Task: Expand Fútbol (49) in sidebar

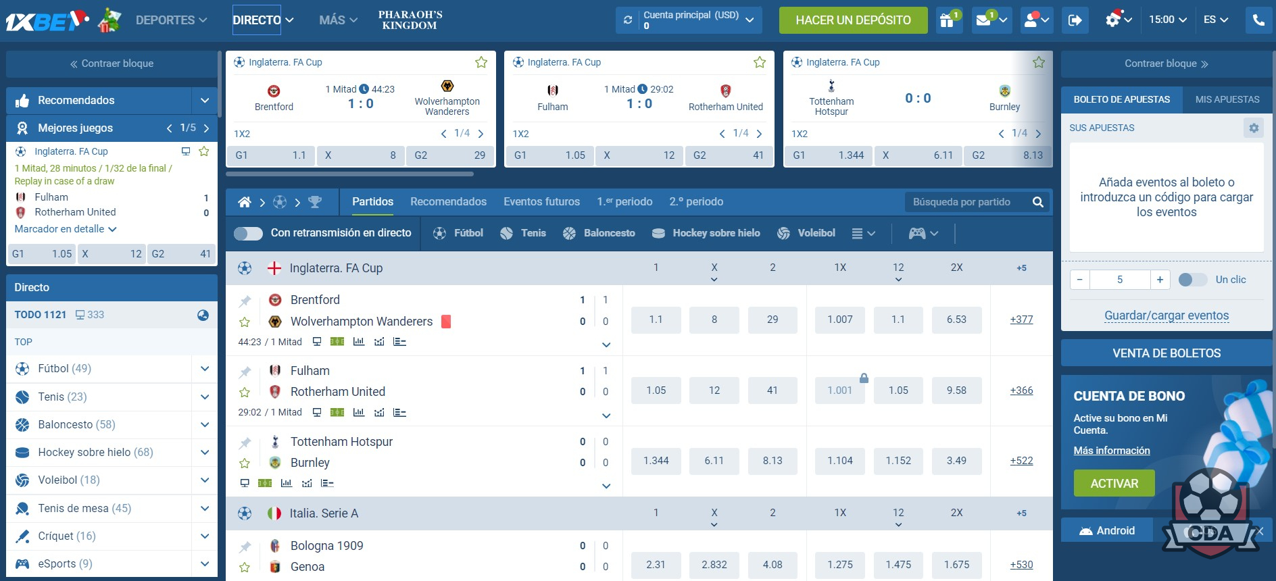Action: tap(205, 369)
